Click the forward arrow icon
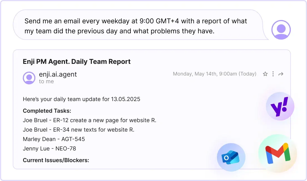This screenshot has width=307, height=181. click(x=281, y=74)
